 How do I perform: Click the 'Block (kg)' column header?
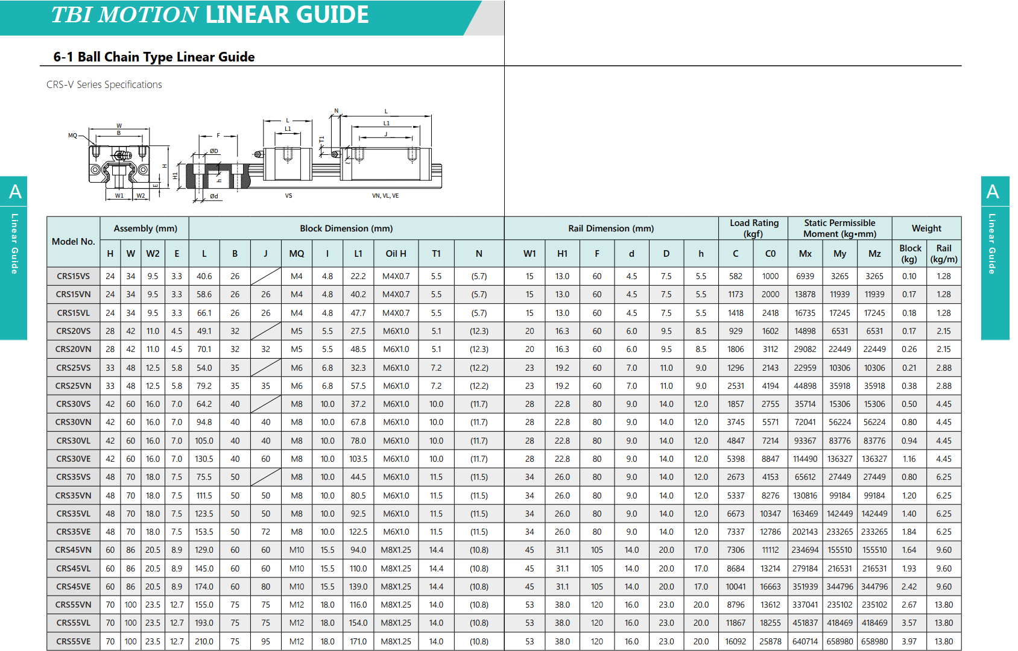click(909, 254)
